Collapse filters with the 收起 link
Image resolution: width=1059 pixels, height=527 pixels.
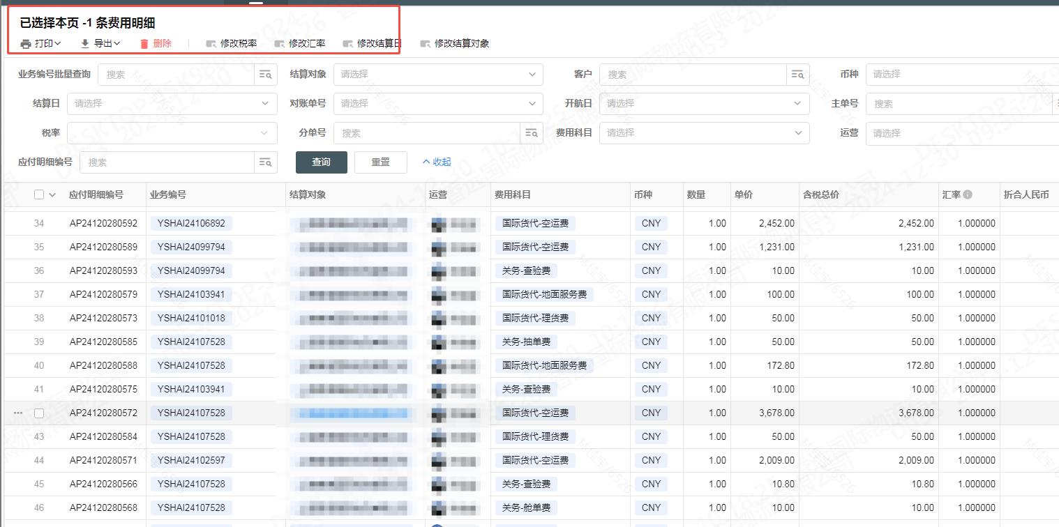437,162
